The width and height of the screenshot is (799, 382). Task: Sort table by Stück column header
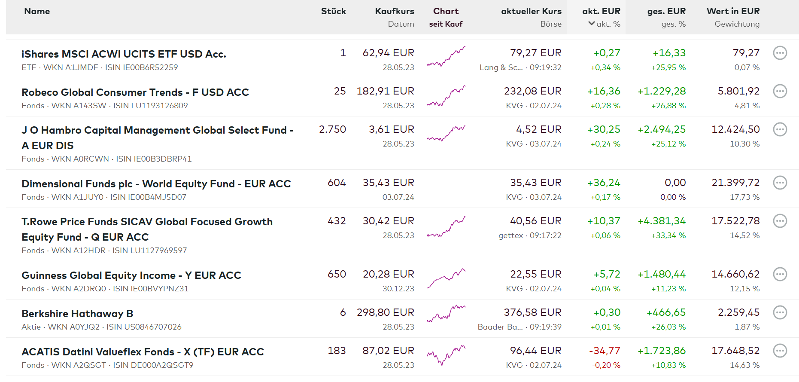(333, 12)
